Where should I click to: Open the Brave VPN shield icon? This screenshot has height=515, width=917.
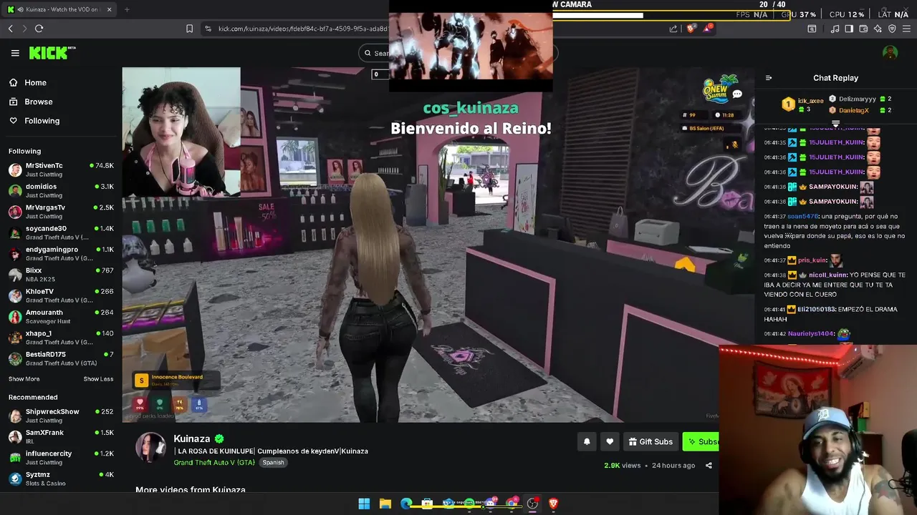892,29
